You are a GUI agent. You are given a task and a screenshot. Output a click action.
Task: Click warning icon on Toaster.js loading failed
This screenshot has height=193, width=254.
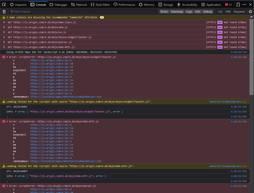(x=4, y=102)
